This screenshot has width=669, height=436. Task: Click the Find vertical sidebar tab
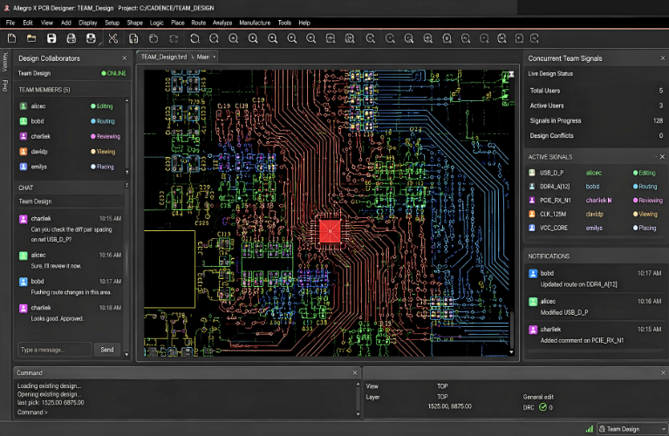(x=5, y=85)
